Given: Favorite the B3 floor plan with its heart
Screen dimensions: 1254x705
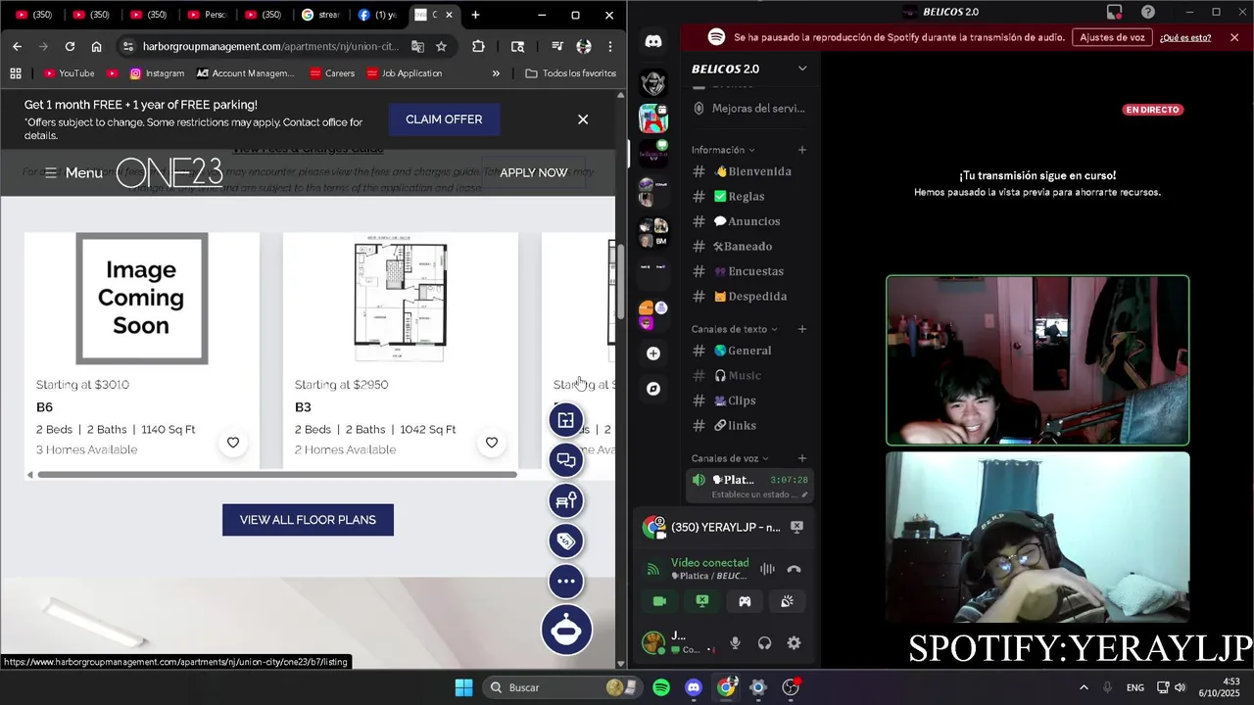Looking at the screenshot, I should coord(492,443).
